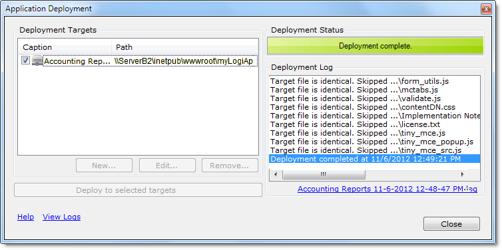
Task: Click the horizontal scrollbar thumb in Deployment Log
Action: [x=324, y=175]
